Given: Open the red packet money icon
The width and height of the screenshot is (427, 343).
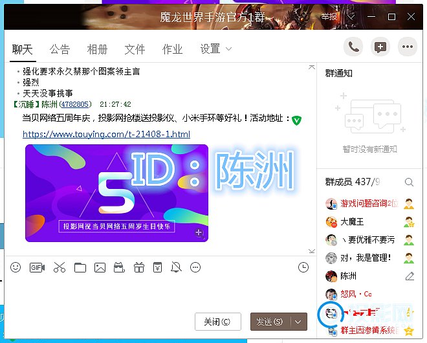Looking at the screenshot, I should (157, 267).
